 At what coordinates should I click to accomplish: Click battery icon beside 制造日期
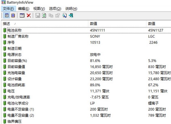pos(5,49)
